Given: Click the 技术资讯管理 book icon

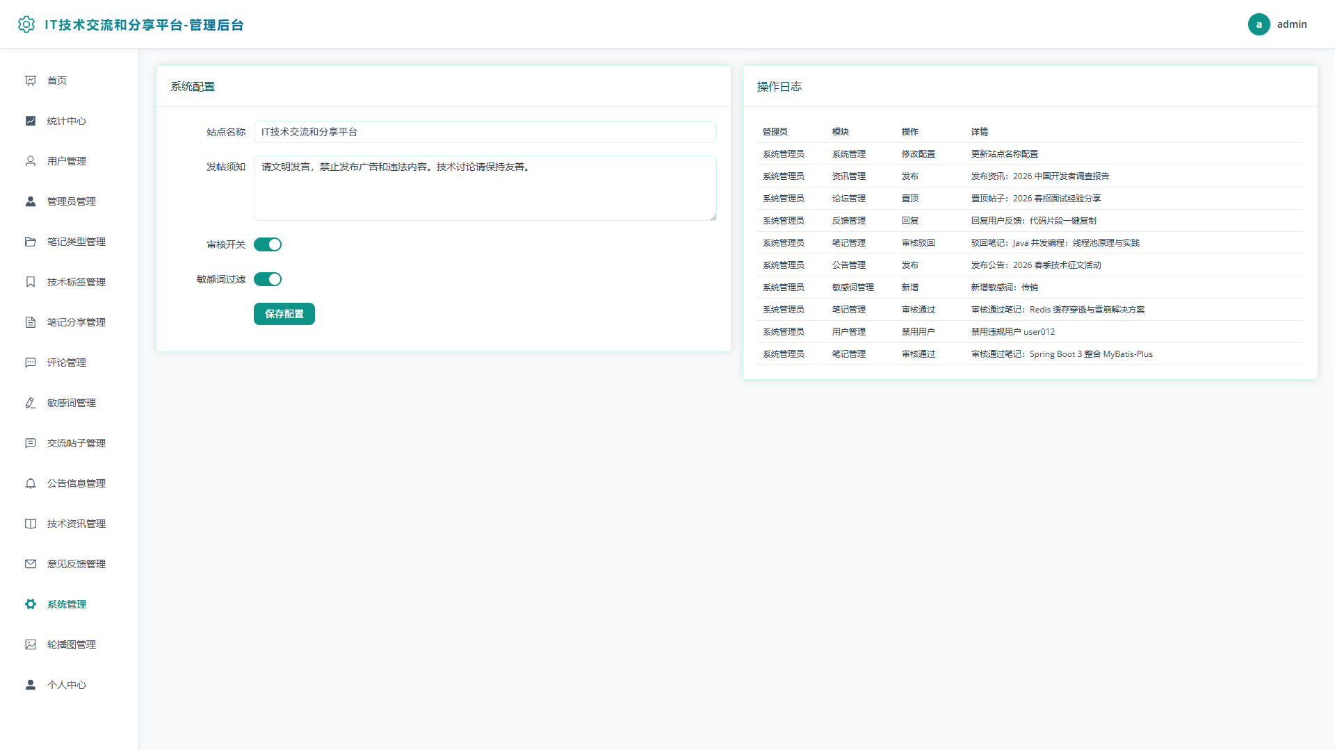Looking at the screenshot, I should point(31,524).
